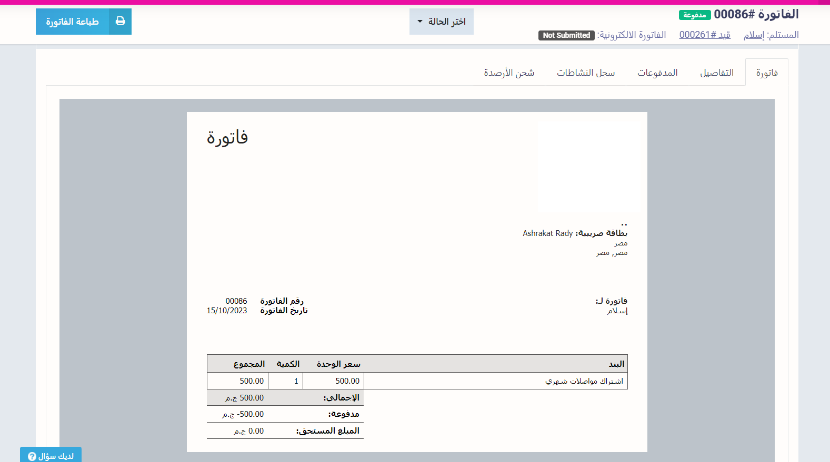The width and height of the screenshot is (830, 462).
Task: Click the caret arrow beside اختر الحالة
Action: click(420, 22)
